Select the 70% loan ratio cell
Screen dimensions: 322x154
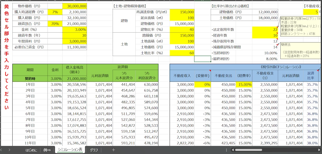point(55,24)
